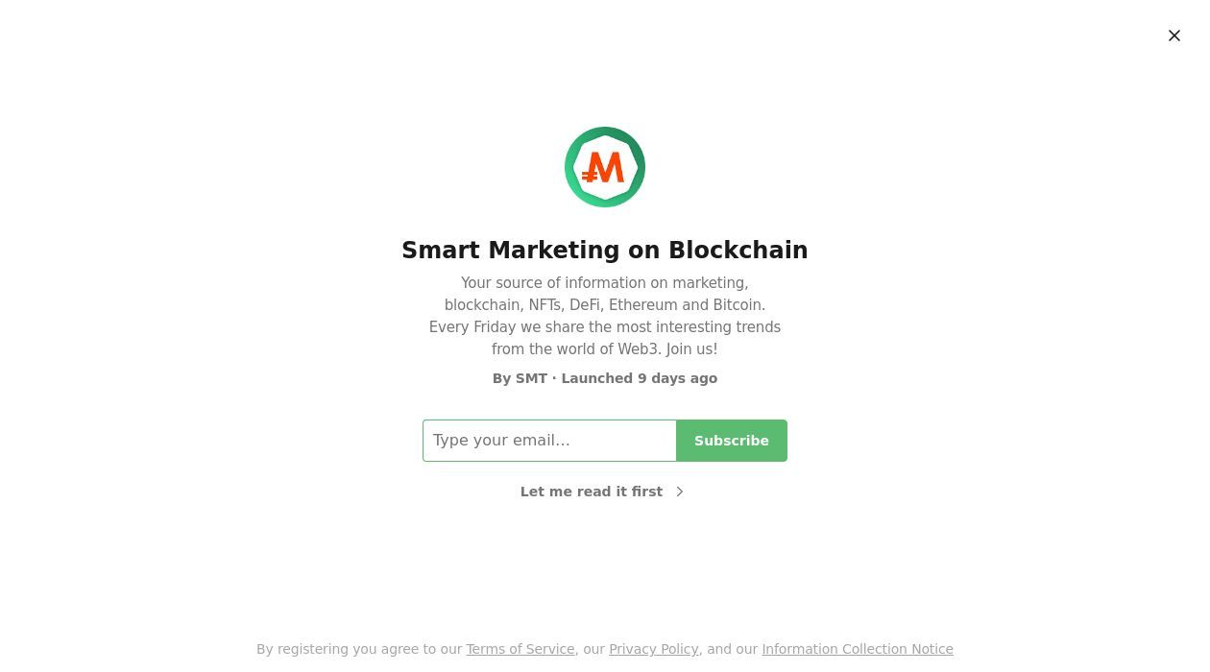
Task: Click the word DeFi in the description
Action: (x=584, y=305)
